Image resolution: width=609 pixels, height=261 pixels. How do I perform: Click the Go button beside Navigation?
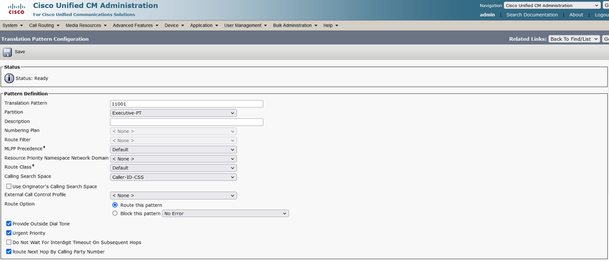click(606, 5)
